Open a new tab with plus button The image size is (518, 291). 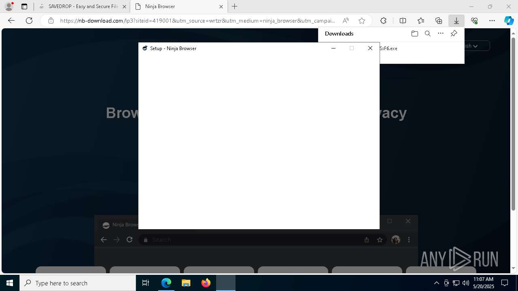(235, 6)
